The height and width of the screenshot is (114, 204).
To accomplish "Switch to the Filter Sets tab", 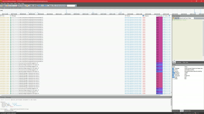I will coord(185,62).
